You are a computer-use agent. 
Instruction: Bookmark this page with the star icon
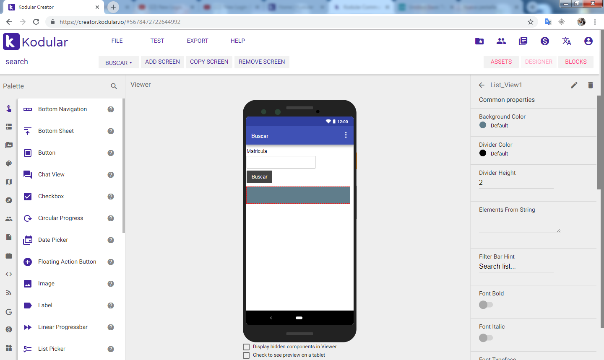tap(531, 22)
